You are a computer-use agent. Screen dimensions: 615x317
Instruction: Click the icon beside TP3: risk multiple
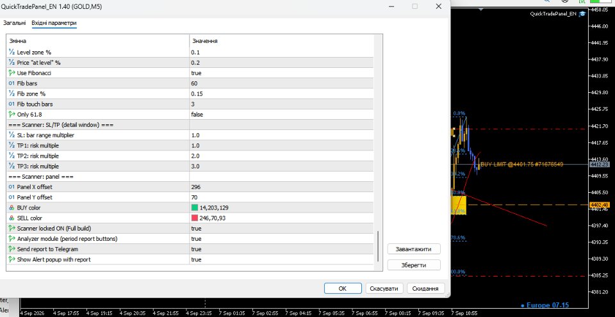12,167
